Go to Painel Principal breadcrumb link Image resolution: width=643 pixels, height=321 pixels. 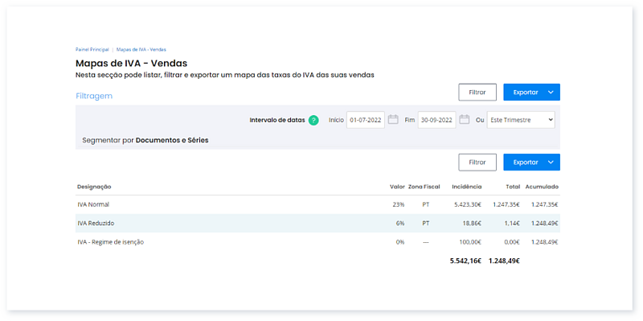point(92,49)
